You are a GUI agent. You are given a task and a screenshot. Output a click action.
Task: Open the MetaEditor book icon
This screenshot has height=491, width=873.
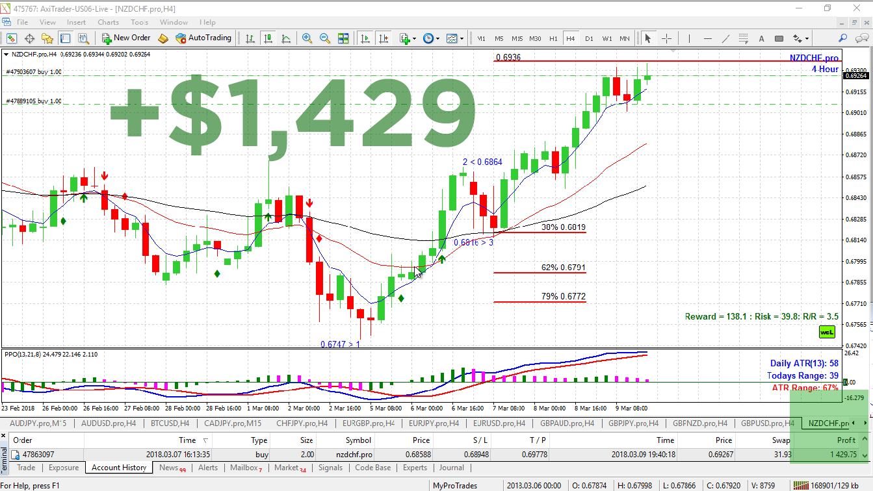(163, 38)
